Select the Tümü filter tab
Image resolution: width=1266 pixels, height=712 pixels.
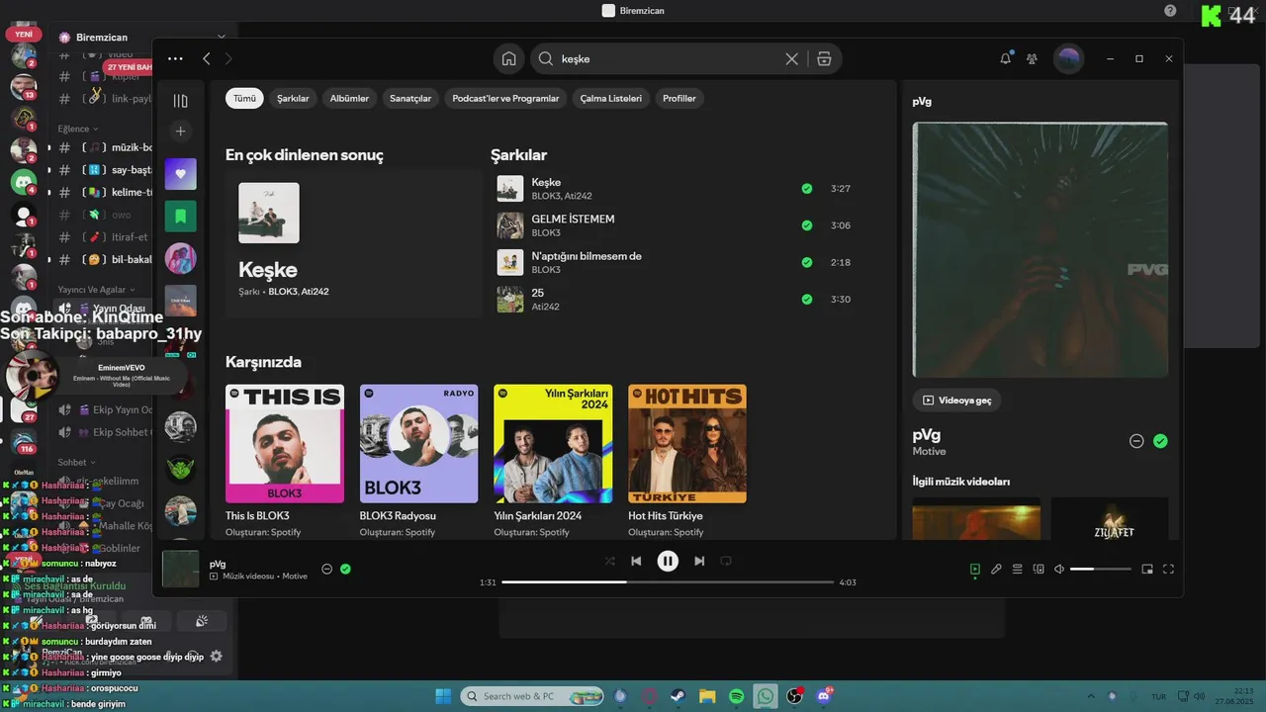tap(244, 98)
